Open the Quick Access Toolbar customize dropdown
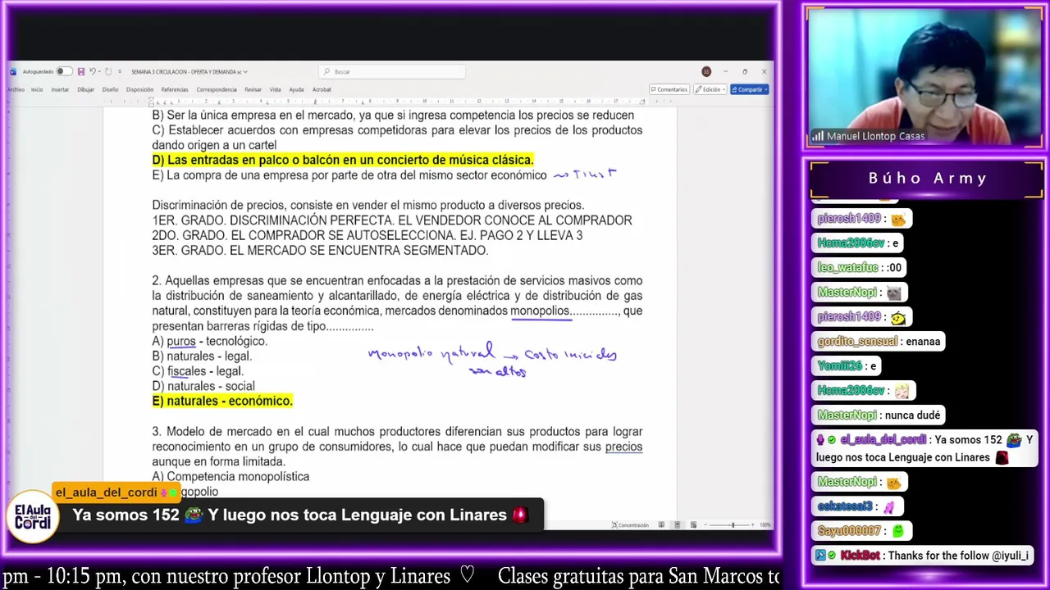1050x590 pixels. [x=120, y=71]
